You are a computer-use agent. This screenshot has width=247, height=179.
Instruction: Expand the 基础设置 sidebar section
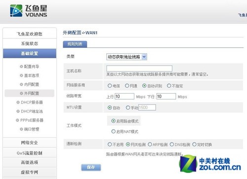click(30, 53)
